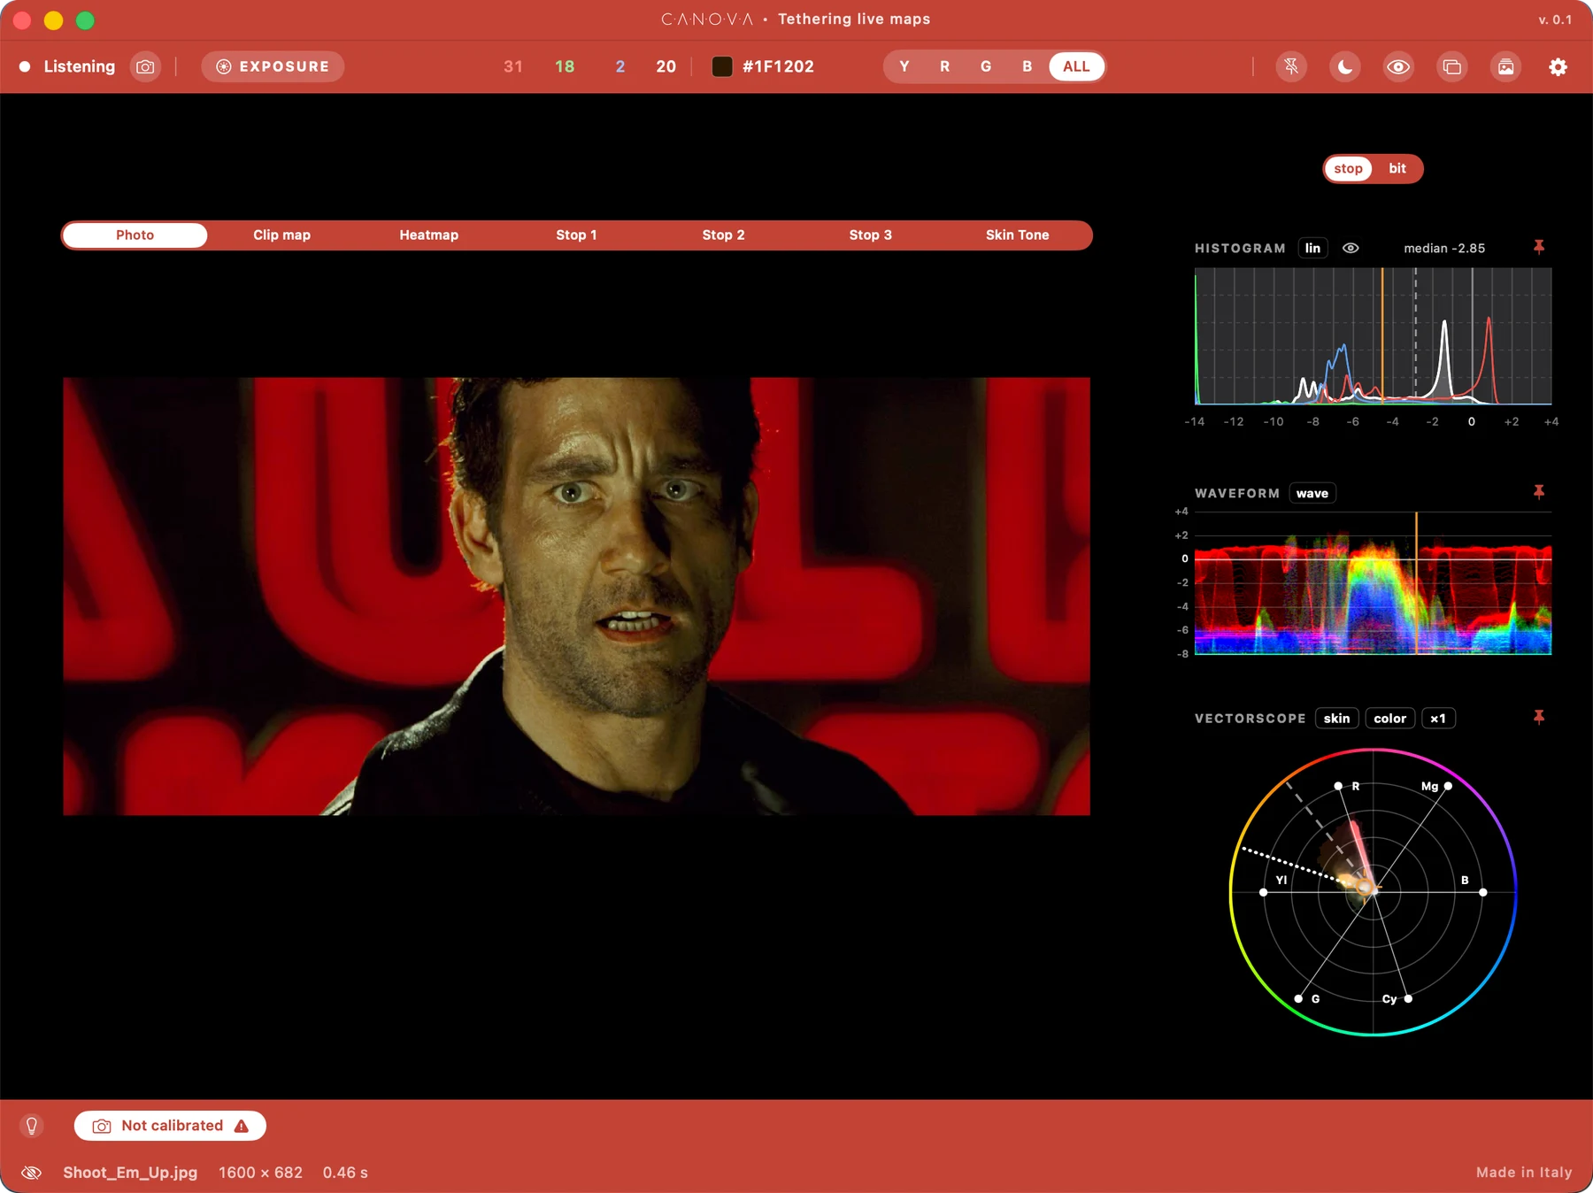1593x1193 pixels.
Task: Click the lightbulb tips icon at the bottom left
Action: coord(32,1125)
